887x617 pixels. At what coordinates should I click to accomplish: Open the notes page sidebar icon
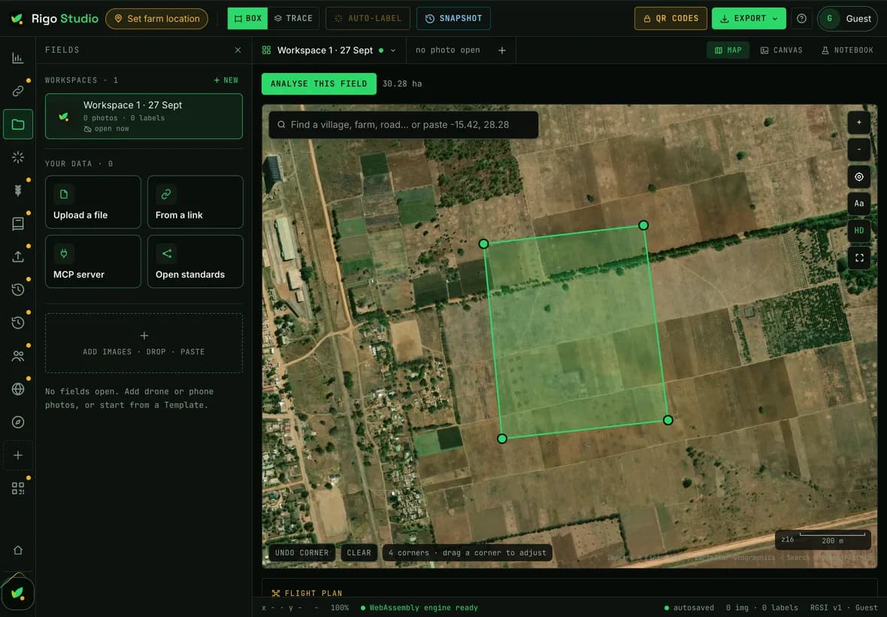pyautogui.click(x=17, y=223)
